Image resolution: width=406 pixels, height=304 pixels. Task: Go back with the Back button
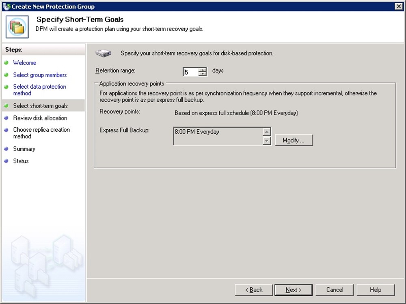click(254, 290)
